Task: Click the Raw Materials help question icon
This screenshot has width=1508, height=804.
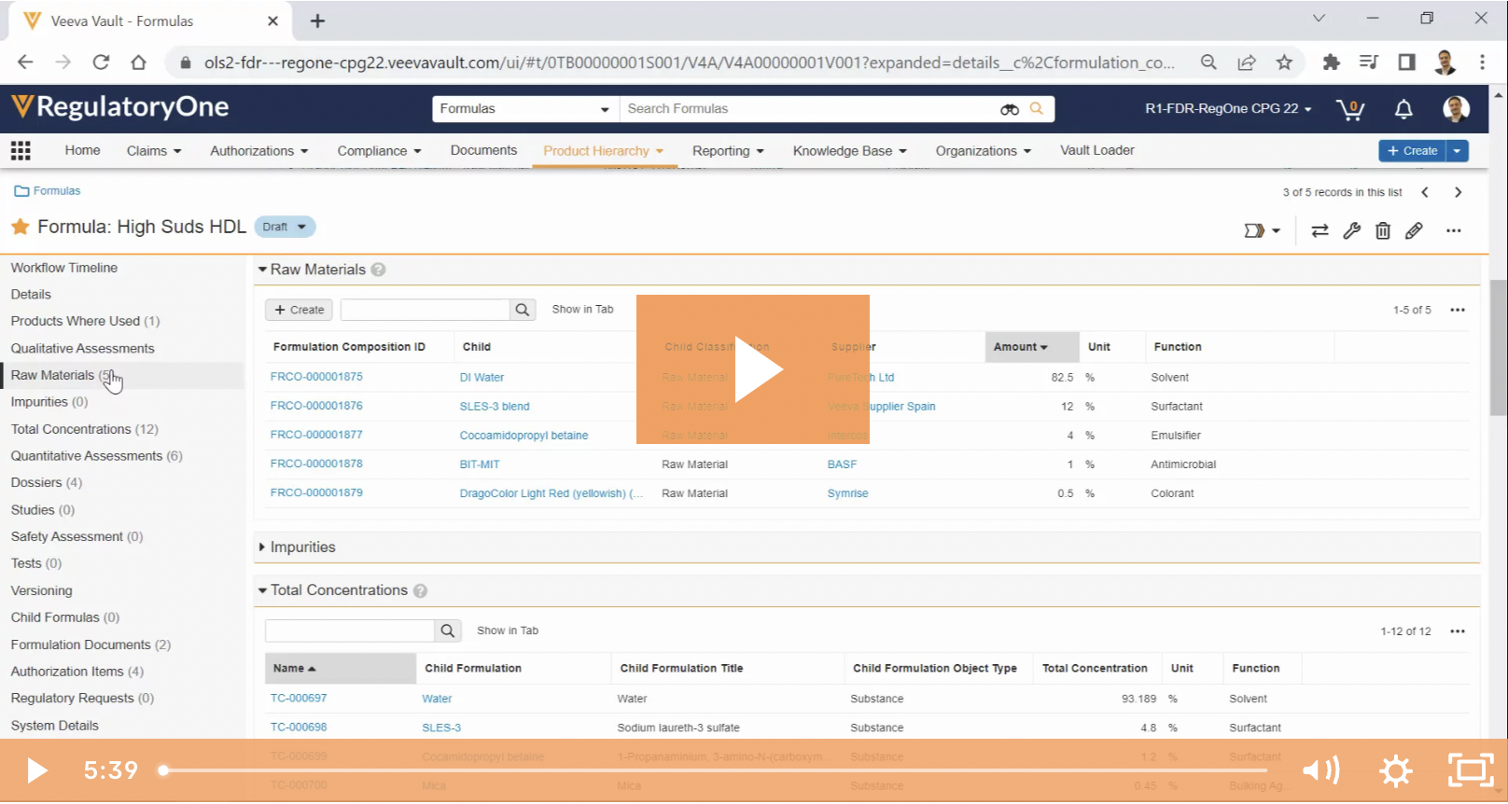Action: (x=378, y=270)
